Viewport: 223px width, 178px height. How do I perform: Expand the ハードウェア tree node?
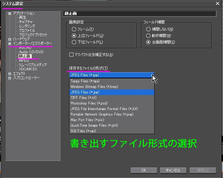tap(10, 39)
